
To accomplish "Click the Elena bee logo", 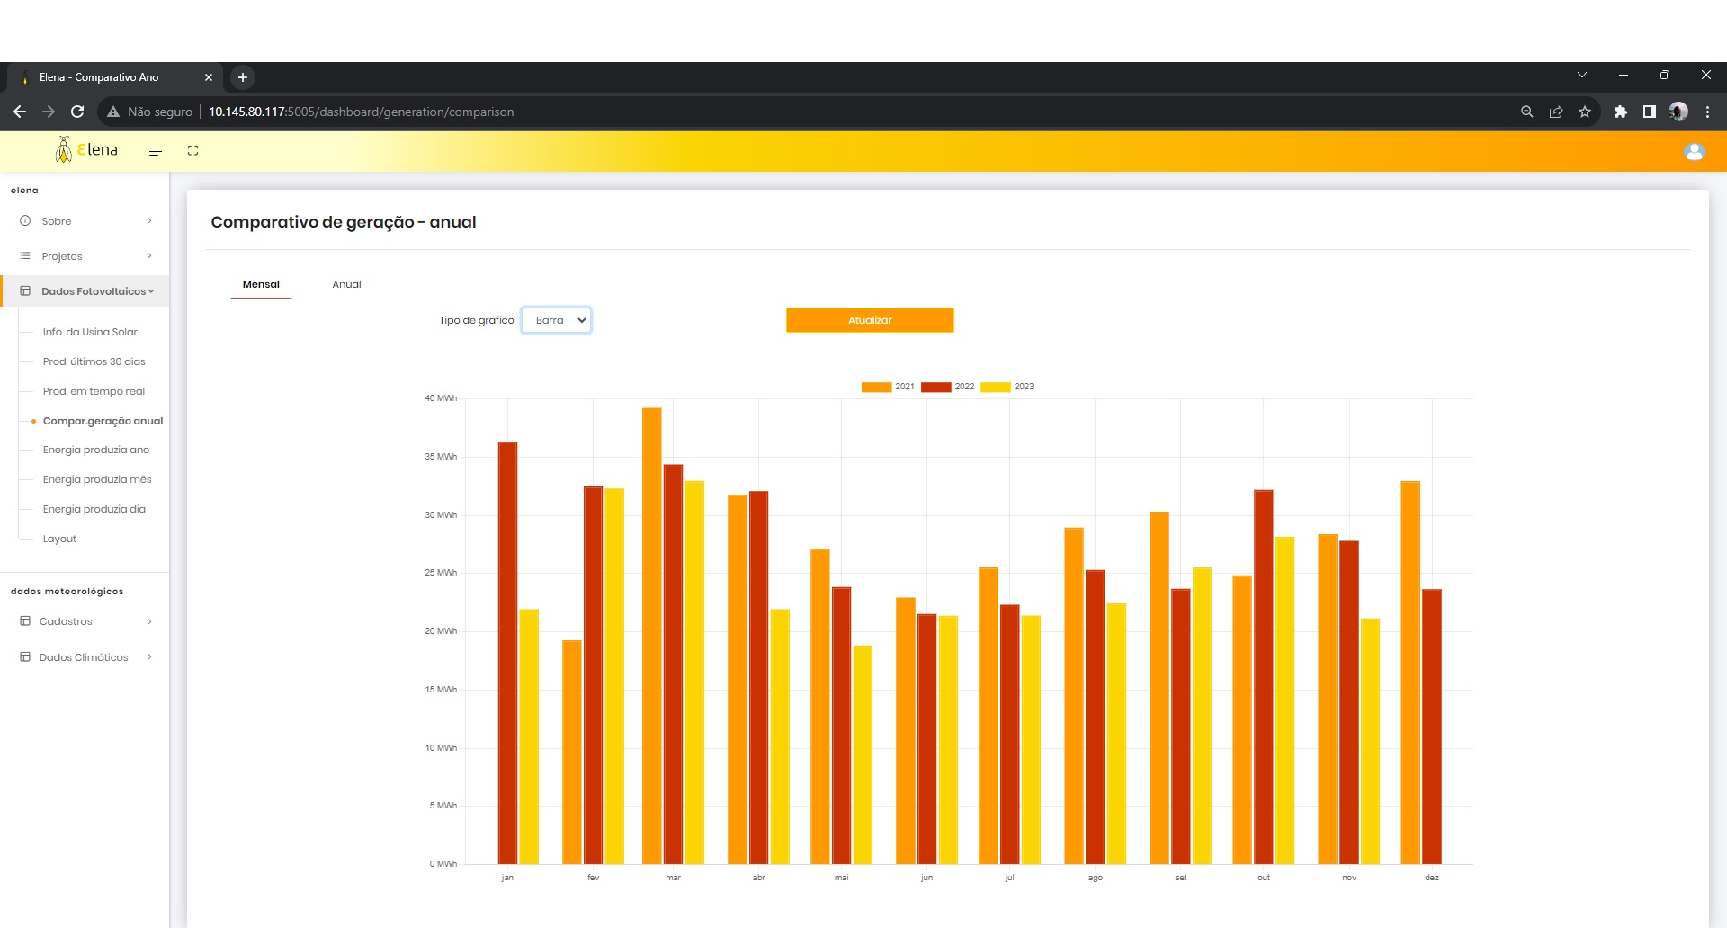I will click(86, 150).
